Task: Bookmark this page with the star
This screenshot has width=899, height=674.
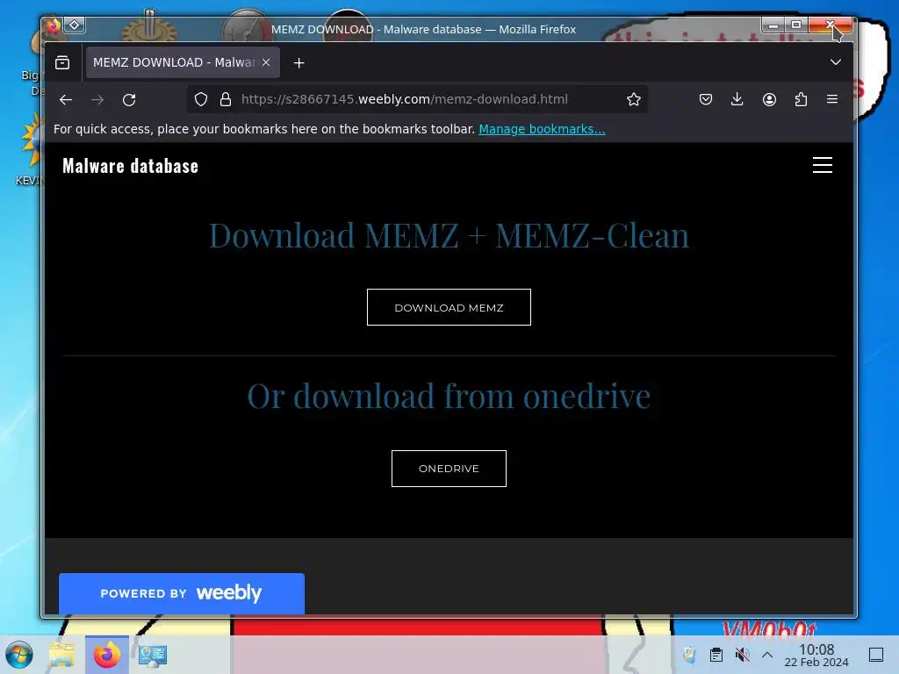Action: [634, 99]
